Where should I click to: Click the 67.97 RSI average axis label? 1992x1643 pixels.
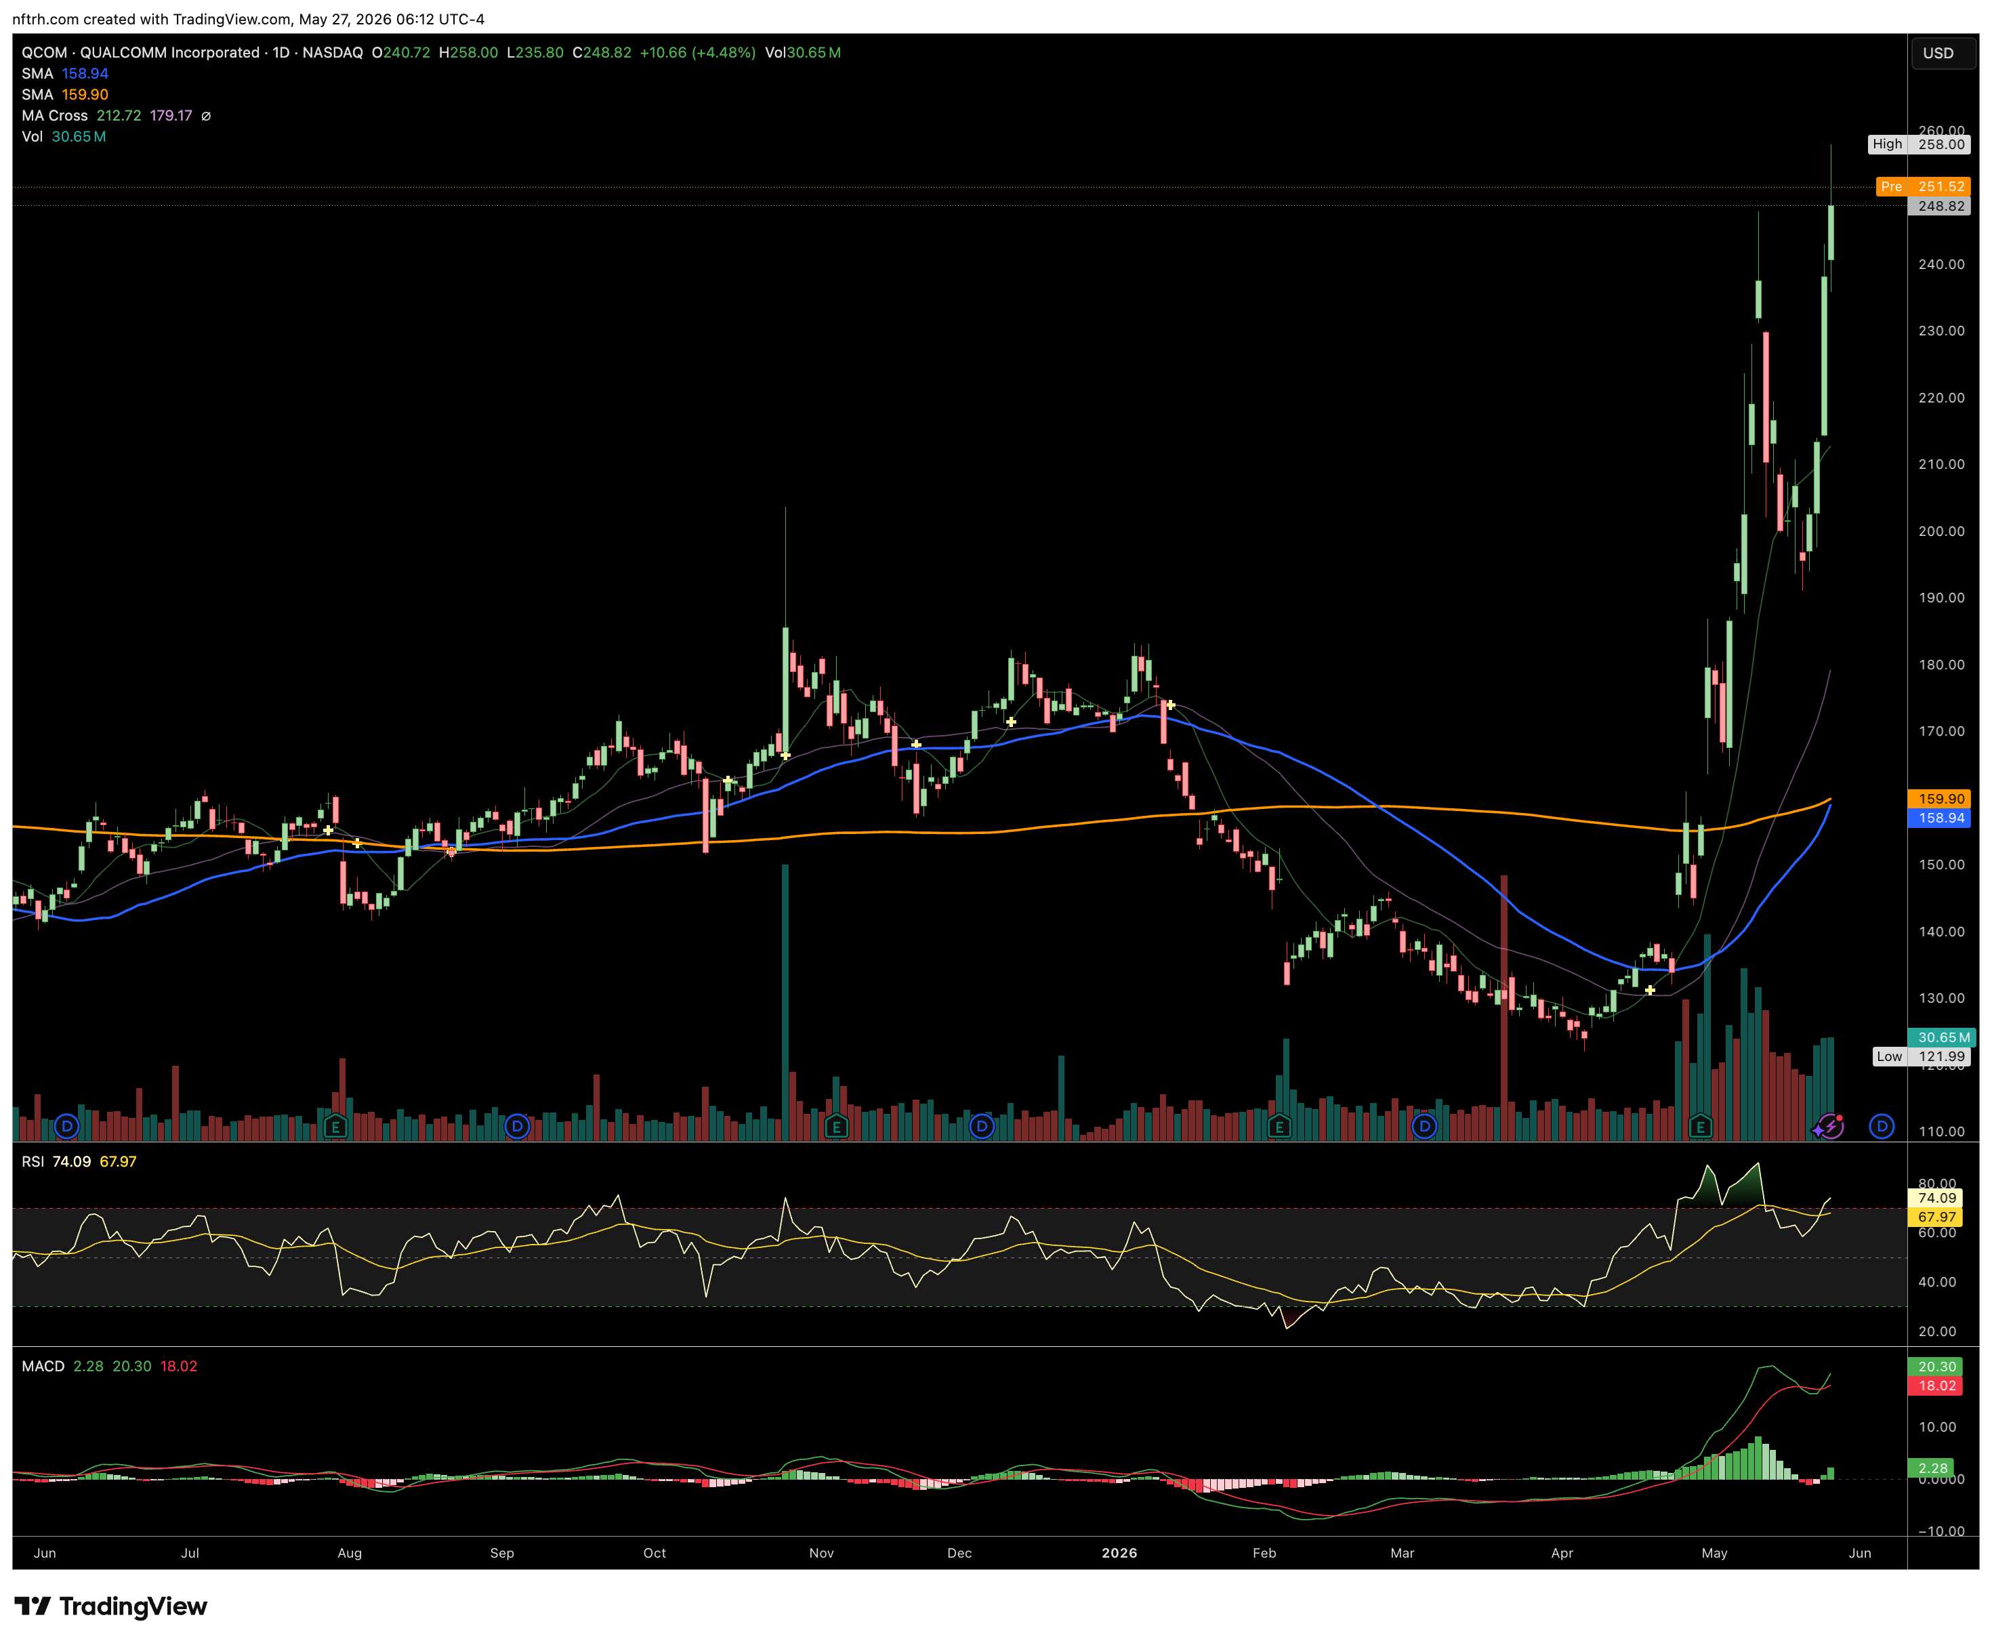coord(1935,1217)
